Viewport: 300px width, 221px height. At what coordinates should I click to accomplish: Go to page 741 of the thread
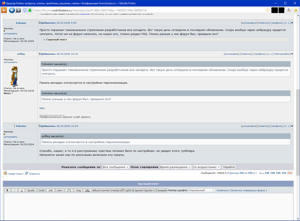pyautogui.click(x=283, y=173)
